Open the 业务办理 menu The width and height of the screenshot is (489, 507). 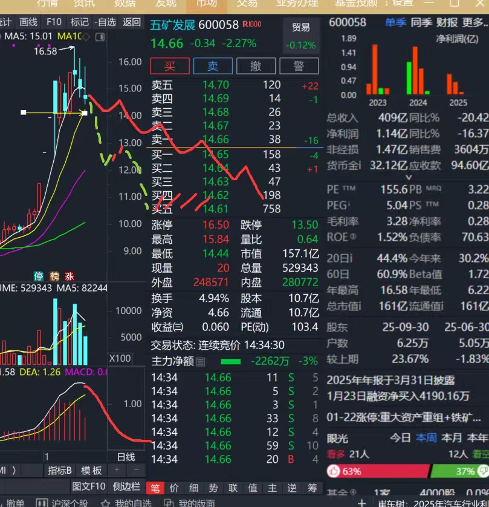(x=297, y=3)
